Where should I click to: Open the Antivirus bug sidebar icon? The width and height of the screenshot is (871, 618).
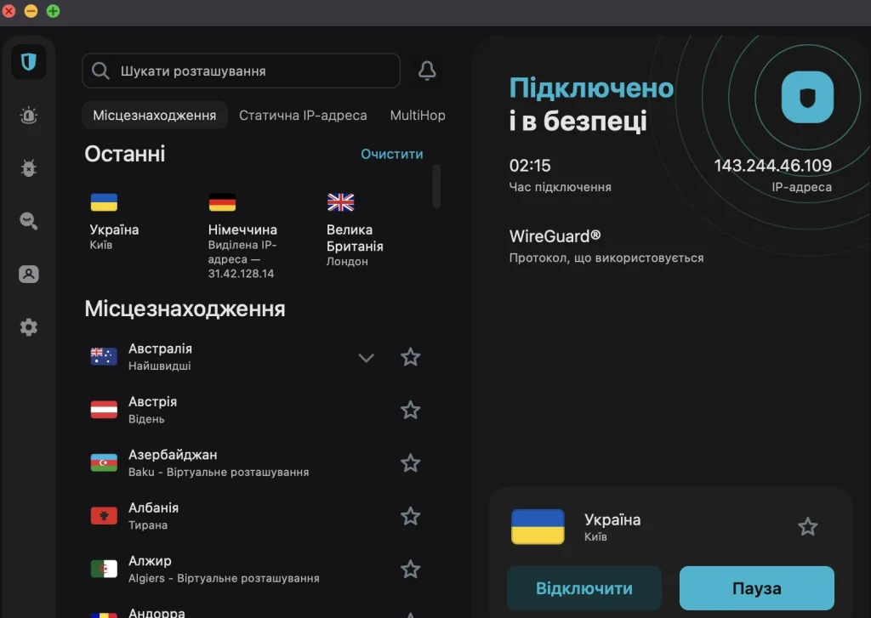(x=28, y=167)
